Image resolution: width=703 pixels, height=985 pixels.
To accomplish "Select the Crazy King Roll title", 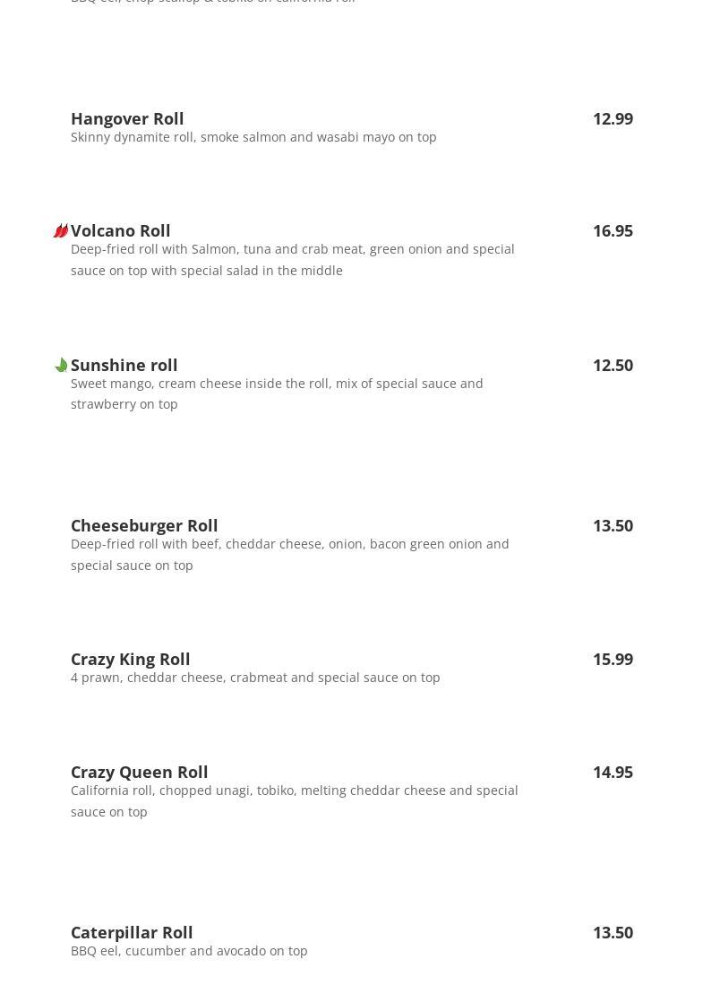I will pos(130,659).
